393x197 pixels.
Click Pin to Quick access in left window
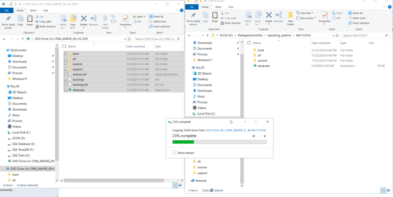click(8, 21)
